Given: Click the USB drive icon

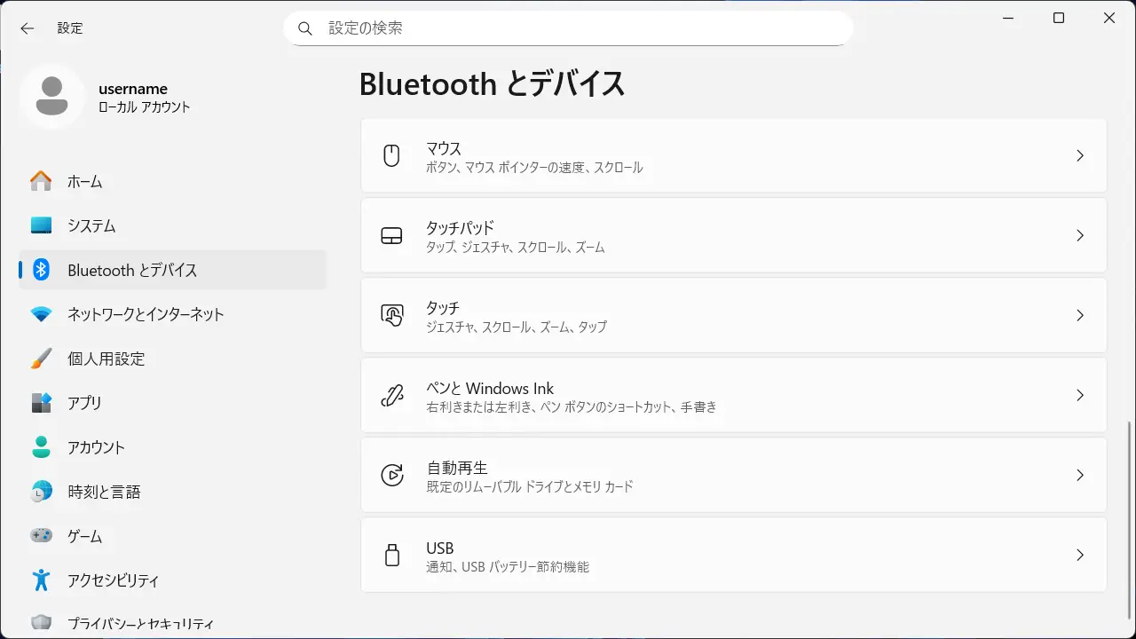Looking at the screenshot, I should (391, 555).
